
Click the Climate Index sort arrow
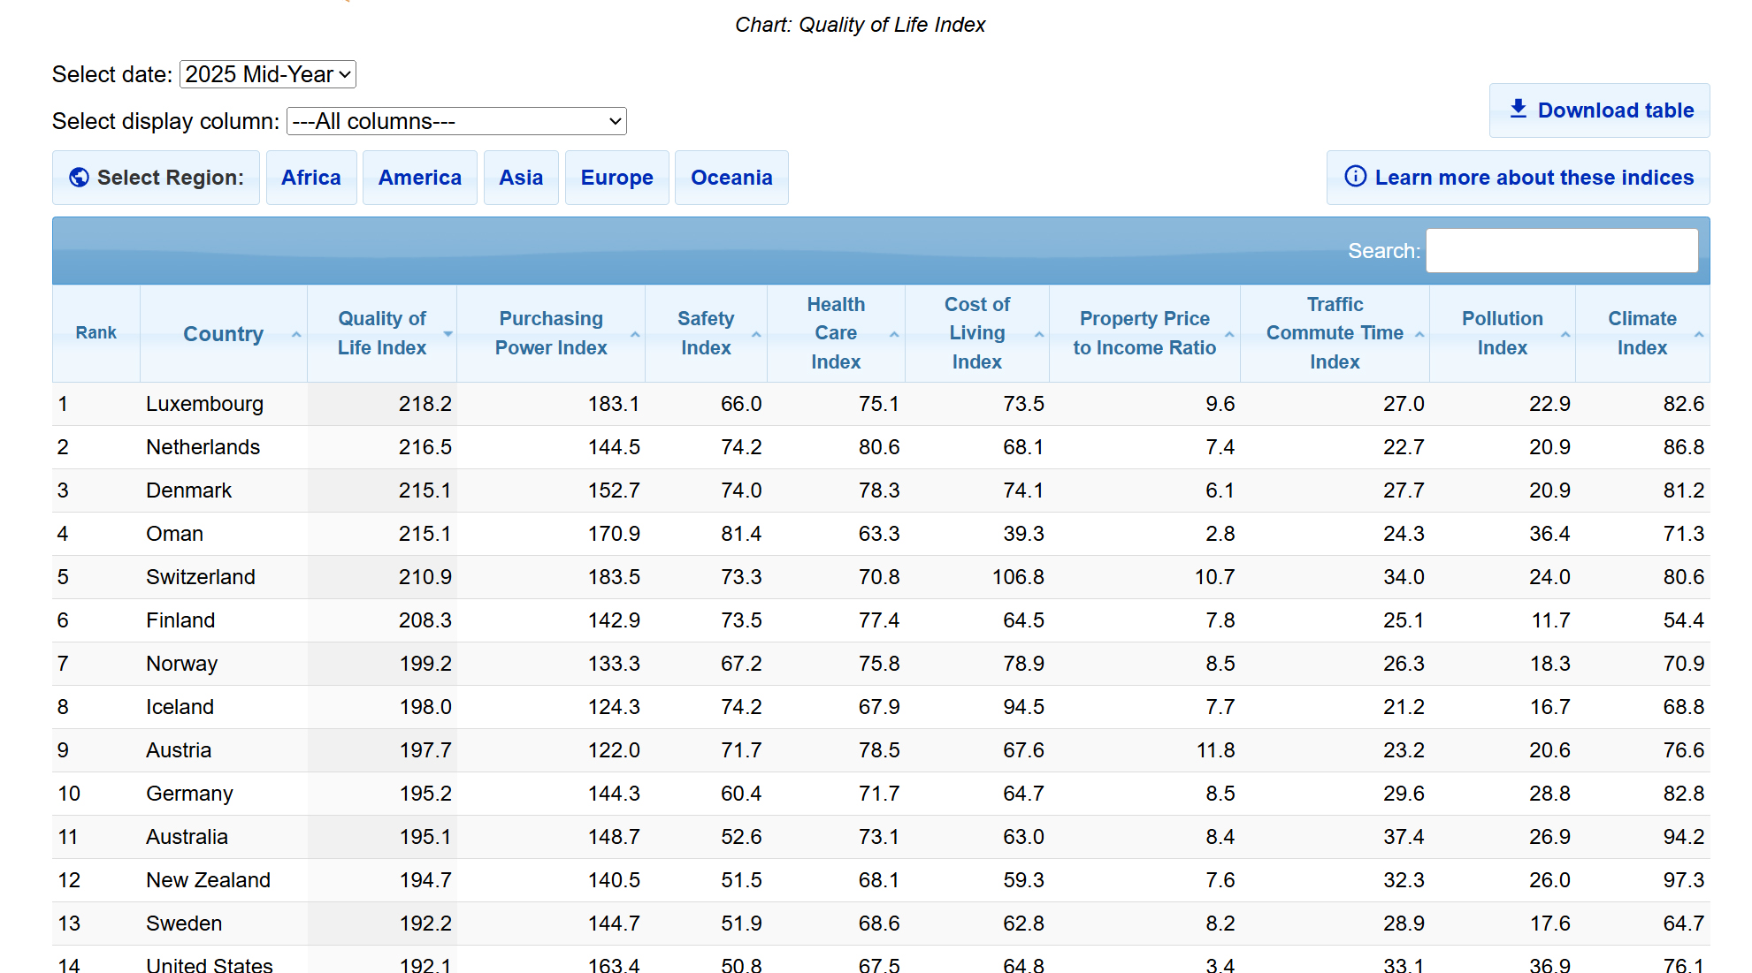[1698, 335]
